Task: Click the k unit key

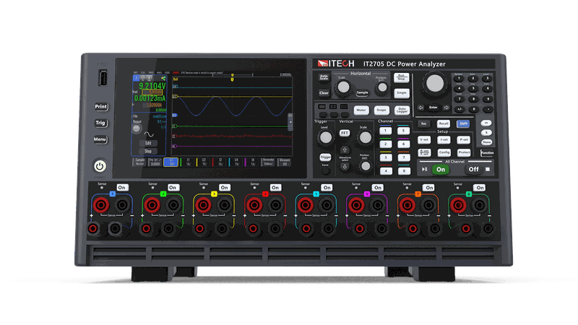Action: (486, 132)
